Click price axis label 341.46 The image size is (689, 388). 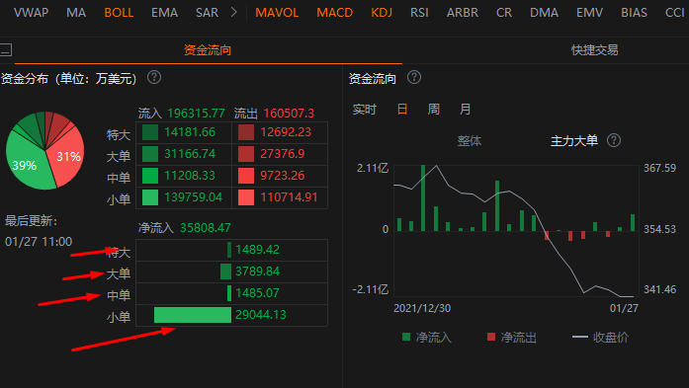click(x=660, y=289)
